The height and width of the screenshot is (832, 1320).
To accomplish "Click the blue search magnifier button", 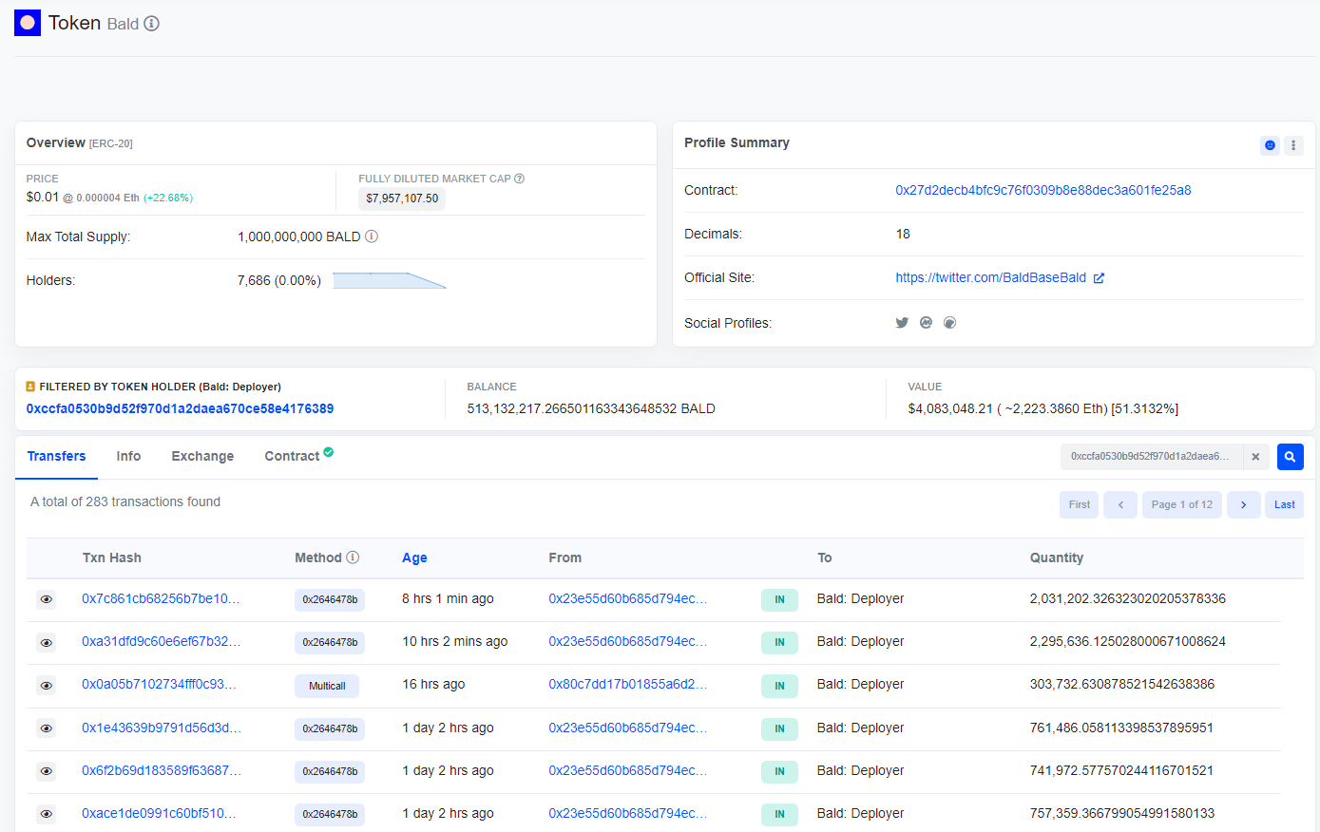I will (x=1290, y=457).
